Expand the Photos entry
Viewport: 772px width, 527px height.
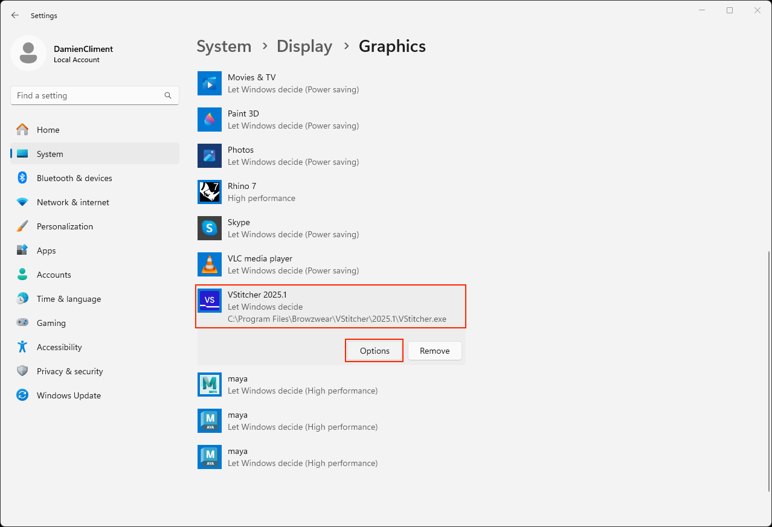click(x=331, y=156)
